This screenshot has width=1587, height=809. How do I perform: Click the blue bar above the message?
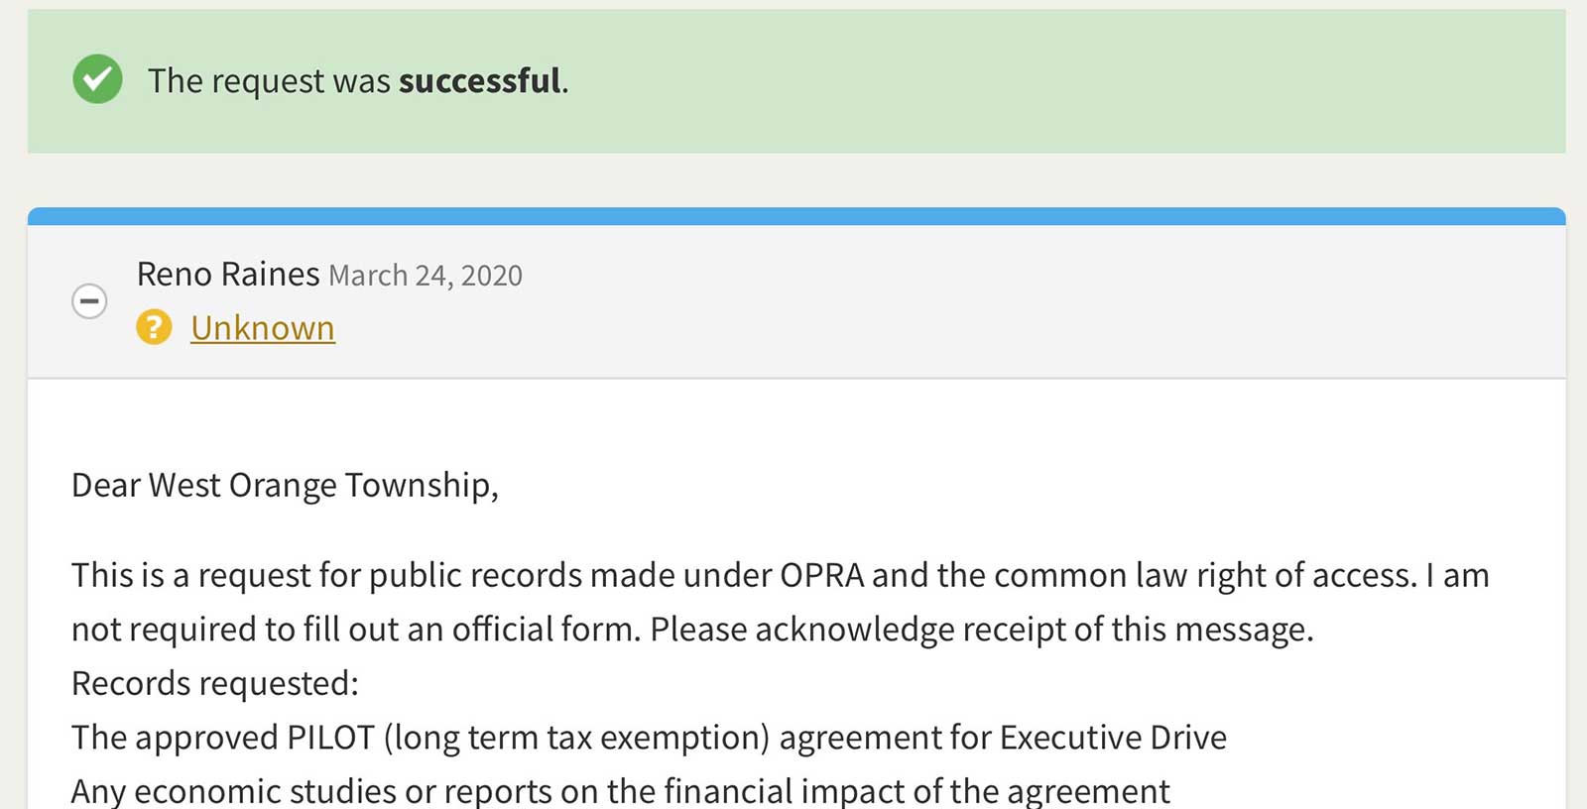point(796,216)
